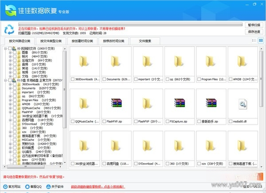This screenshot has width=266, height=193.
Task: Select the 视频 (16个文件) tree row
Action: 34,72
